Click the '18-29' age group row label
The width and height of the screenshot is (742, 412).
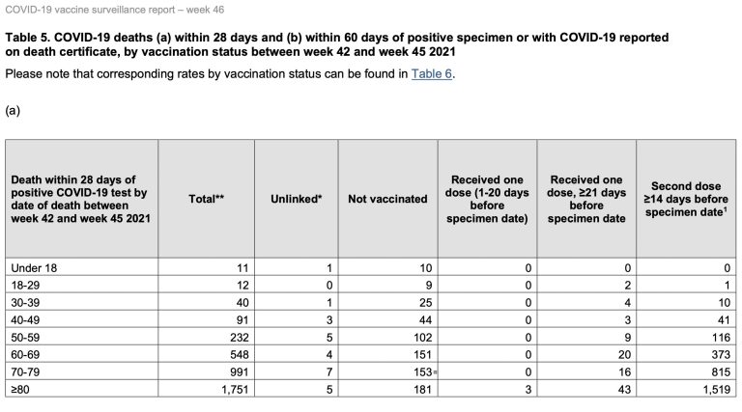(24, 284)
